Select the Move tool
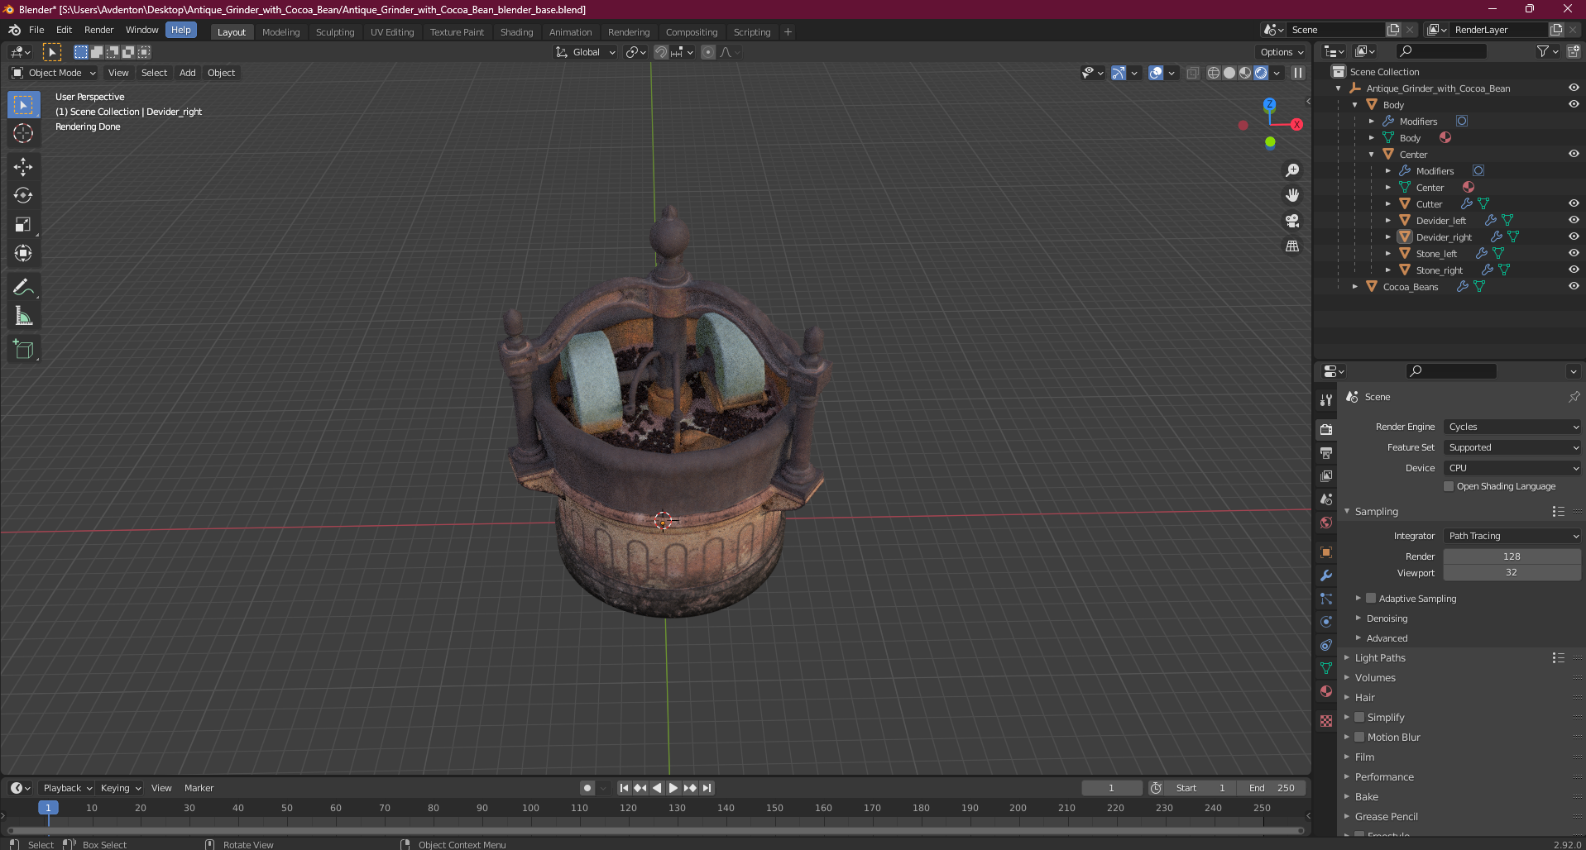Viewport: 1586px width, 850px height. tap(23, 167)
